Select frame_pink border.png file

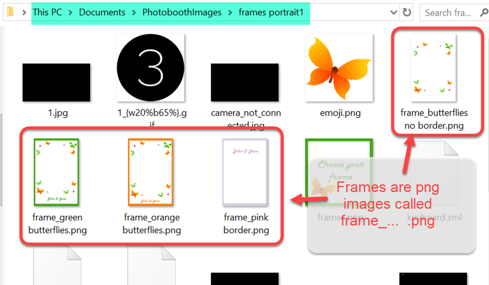[x=246, y=186]
